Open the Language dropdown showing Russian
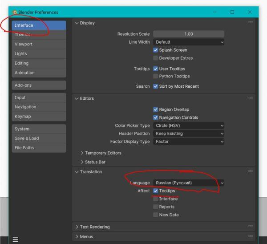The width and height of the screenshot is (267, 244). [x=189, y=183]
